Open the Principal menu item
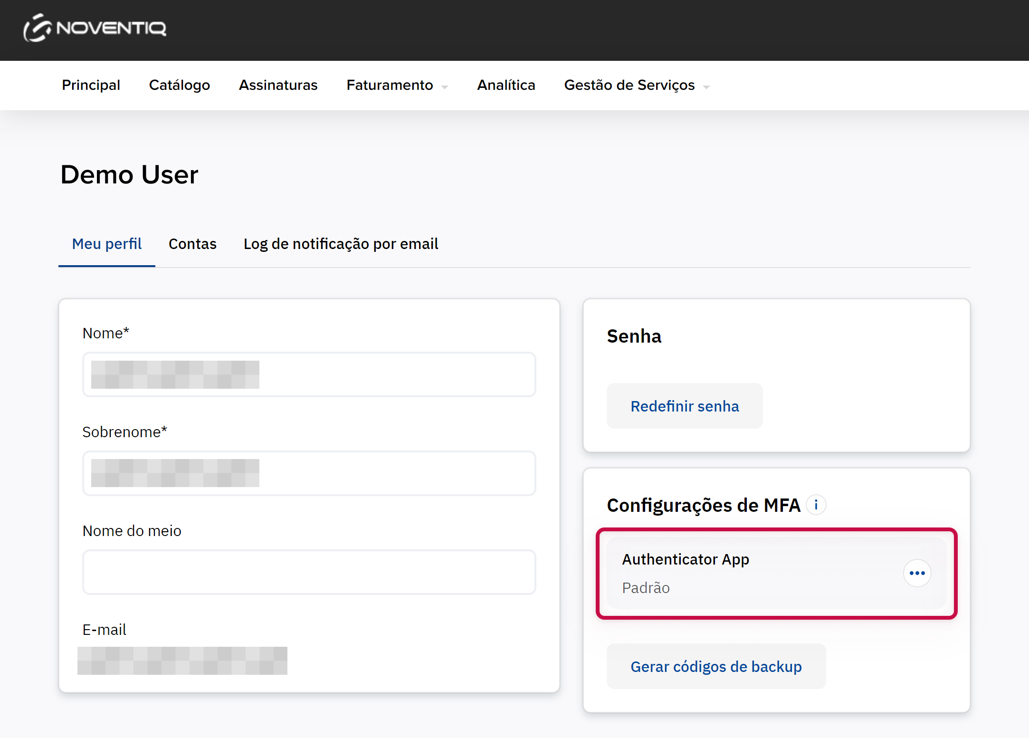This screenshot has width=1029, height=738. pyautogui.click(x=91, y=85)
